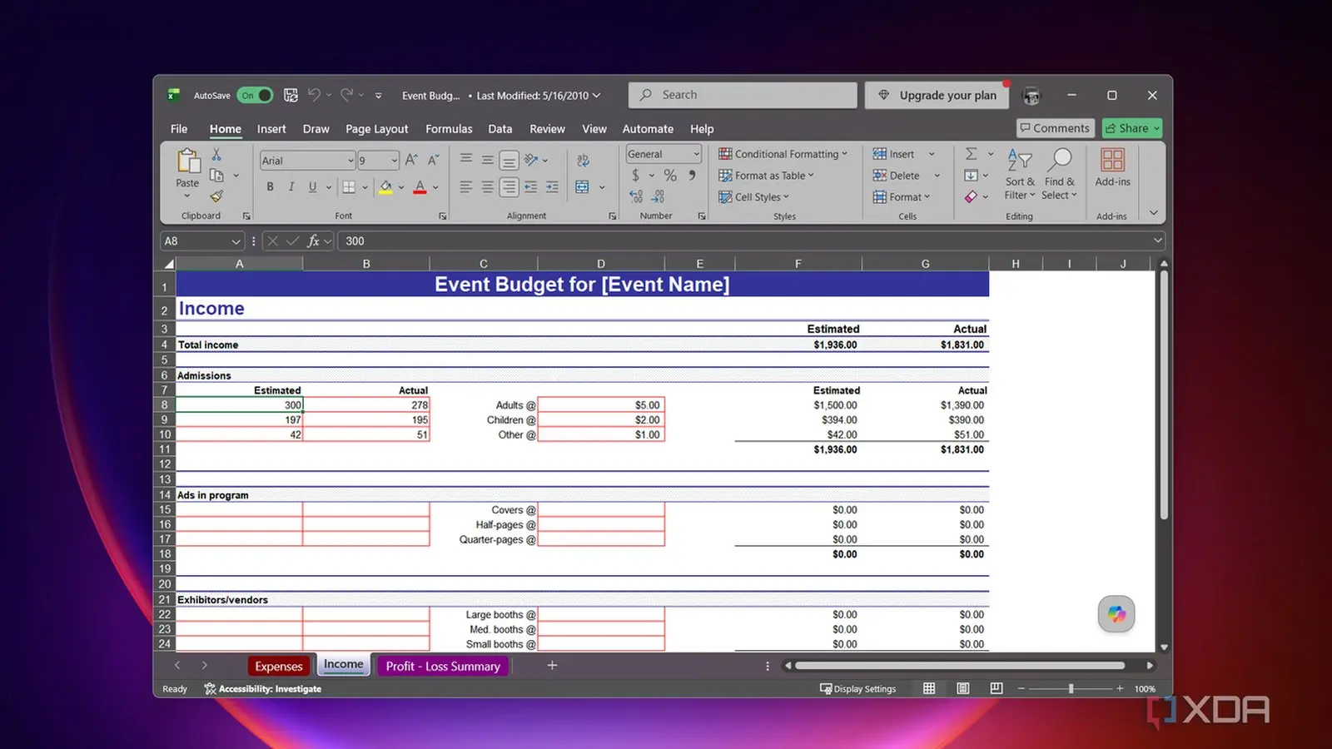This screenshot has height=749, width=1332.
Task: Click the Comments button
Action: click(x=1055, y=128)
